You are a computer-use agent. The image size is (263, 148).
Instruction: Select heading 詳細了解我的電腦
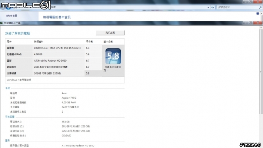17,33
